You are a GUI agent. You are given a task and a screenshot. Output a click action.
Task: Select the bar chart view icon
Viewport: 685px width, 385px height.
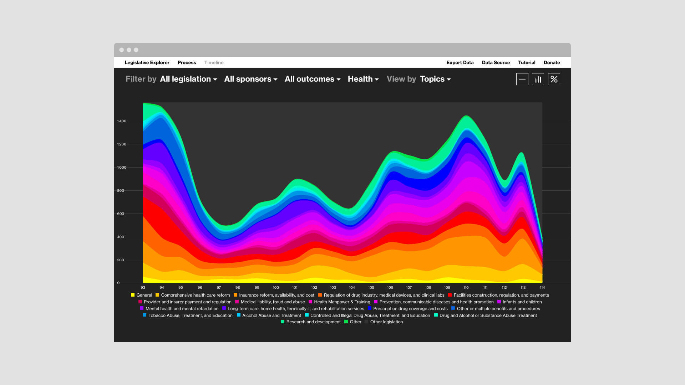[x=538, y=79]
